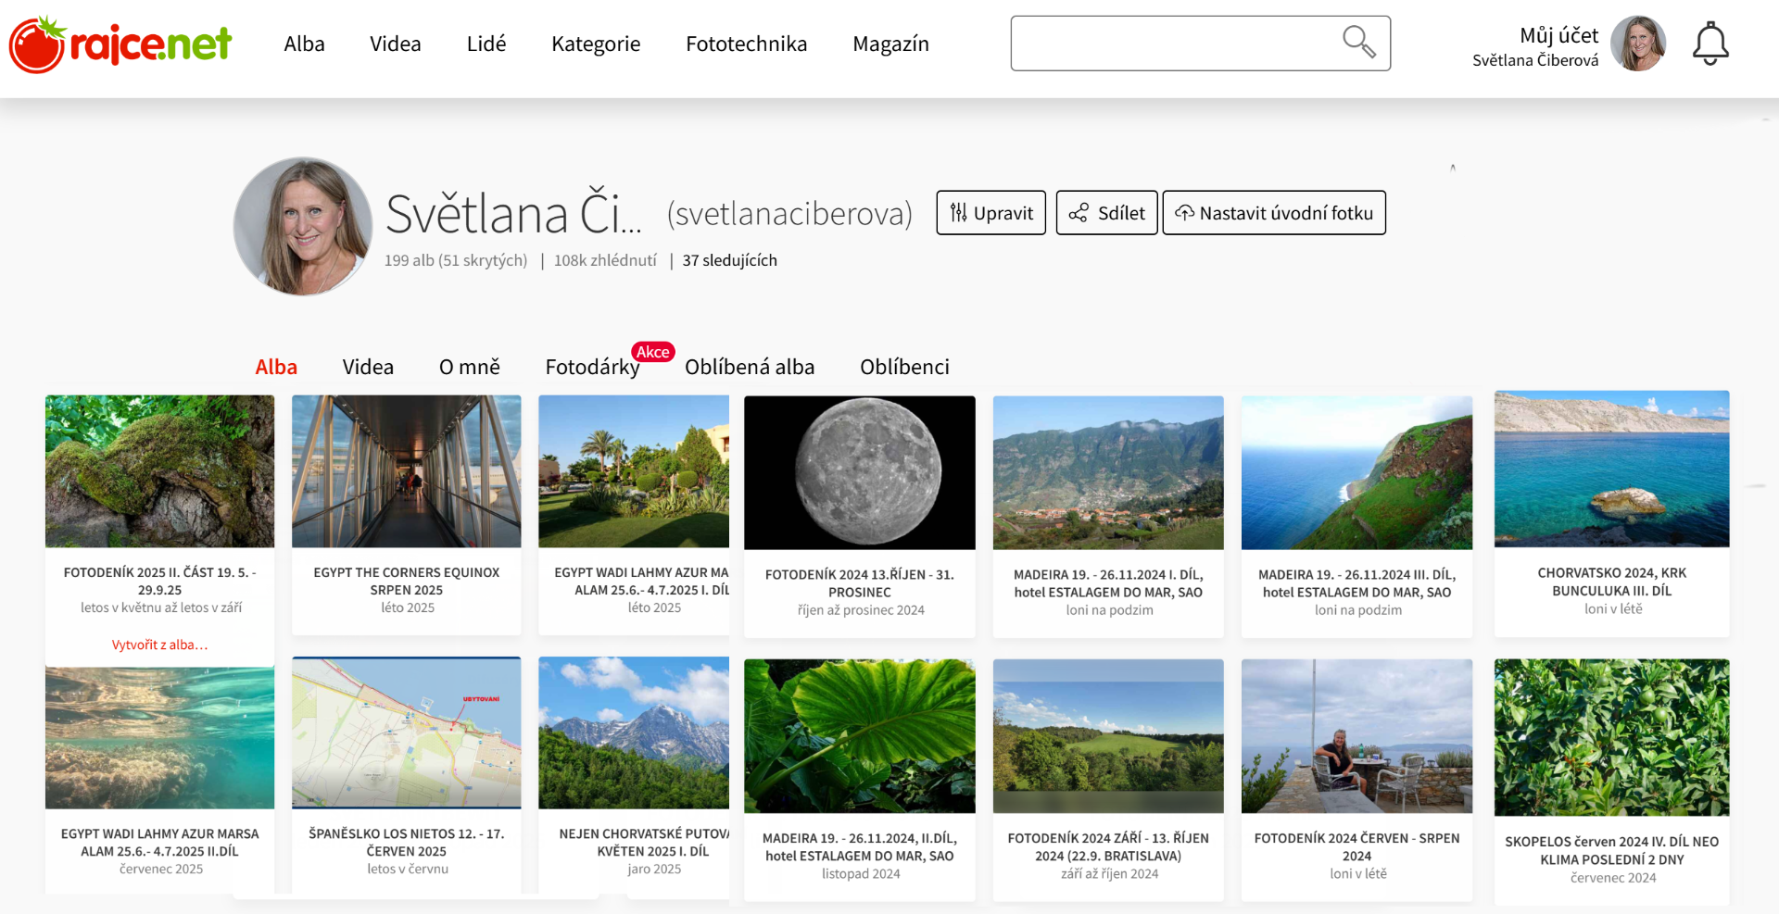Open the moon photo album thumbnail
The image size is (1779, 914).
click(859, 472)
